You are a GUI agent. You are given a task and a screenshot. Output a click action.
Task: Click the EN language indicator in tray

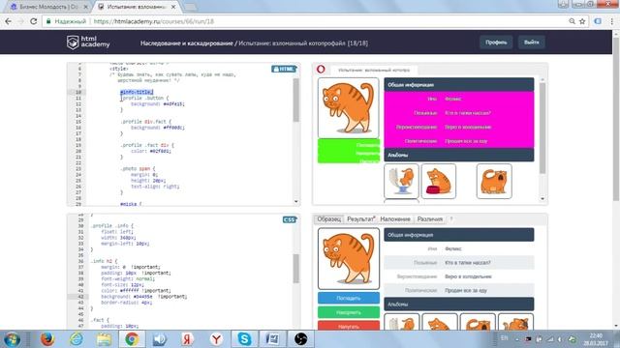coord(504,338)
